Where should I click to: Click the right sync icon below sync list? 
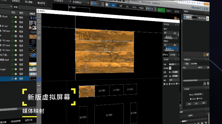pyautogui.click(x=208, y=83)
